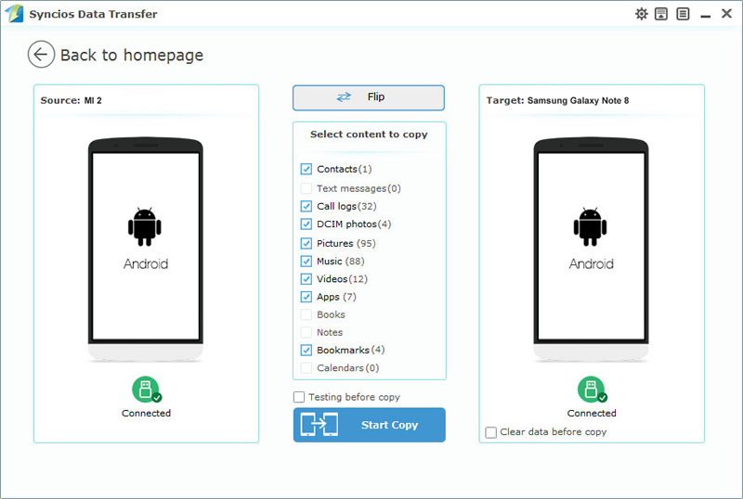
Task: Click the target 'Connected' status text
Action: click(592, 413)
